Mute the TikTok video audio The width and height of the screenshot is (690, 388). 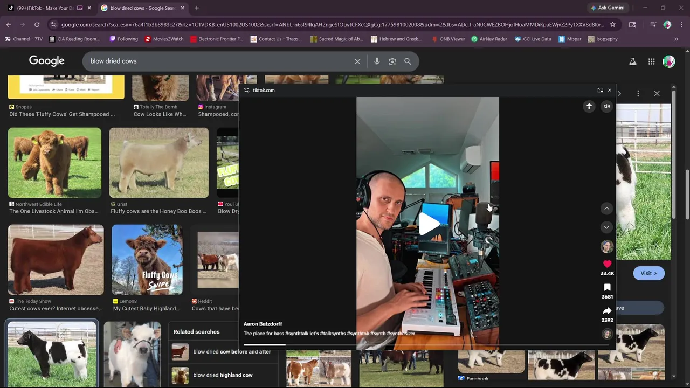(x=606, y=107)
